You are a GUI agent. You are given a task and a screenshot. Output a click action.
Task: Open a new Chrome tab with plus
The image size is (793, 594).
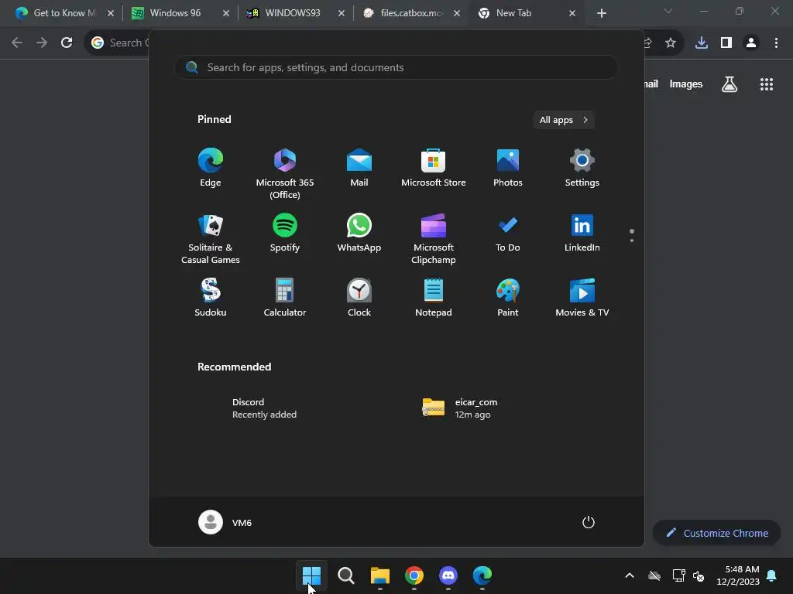click(x=601, y=13)
